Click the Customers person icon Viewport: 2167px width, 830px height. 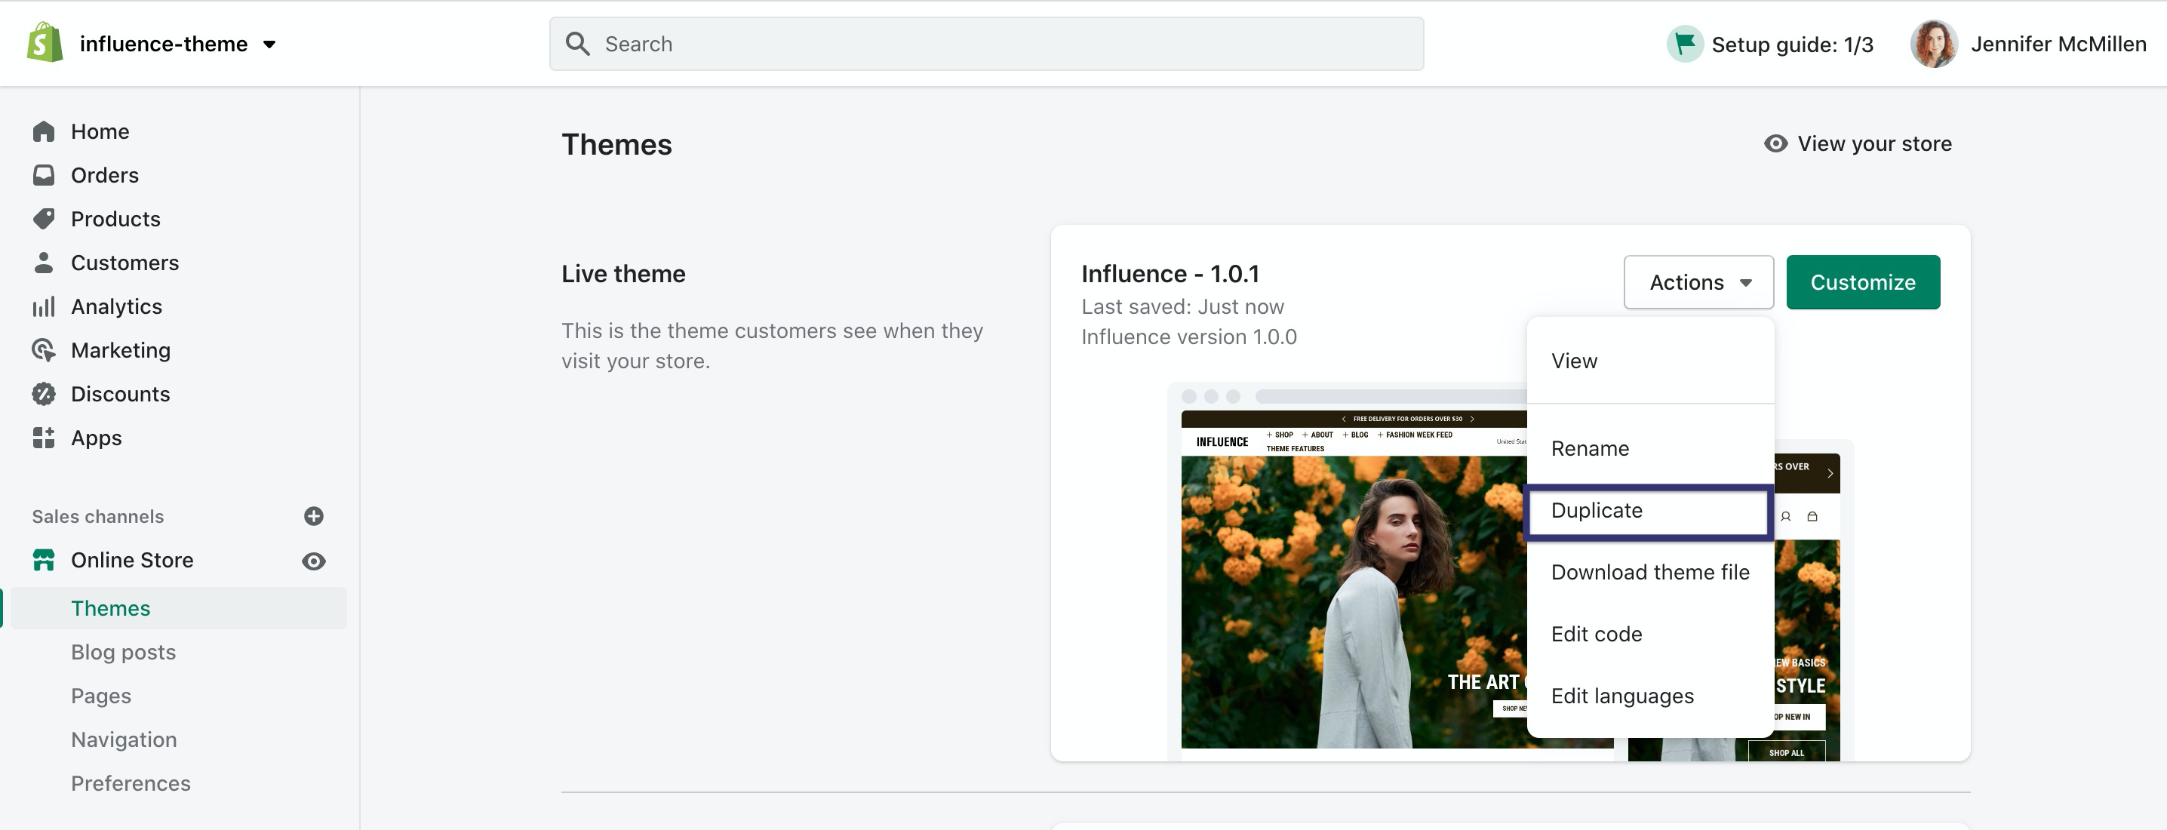tap(44, 263)
